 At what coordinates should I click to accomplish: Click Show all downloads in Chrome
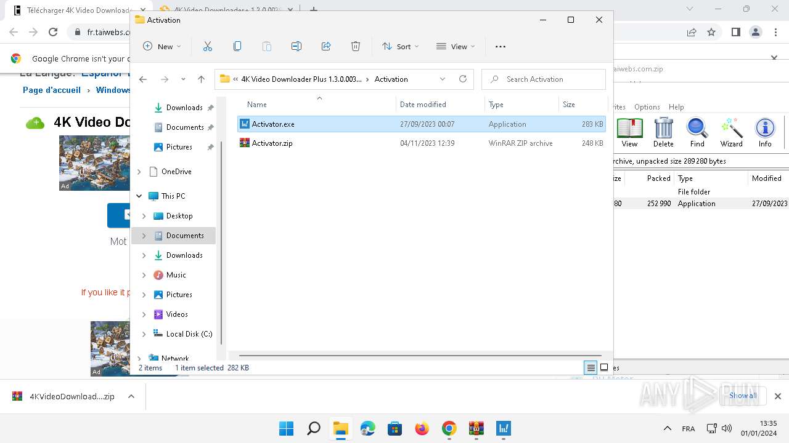tap(743, 396)
